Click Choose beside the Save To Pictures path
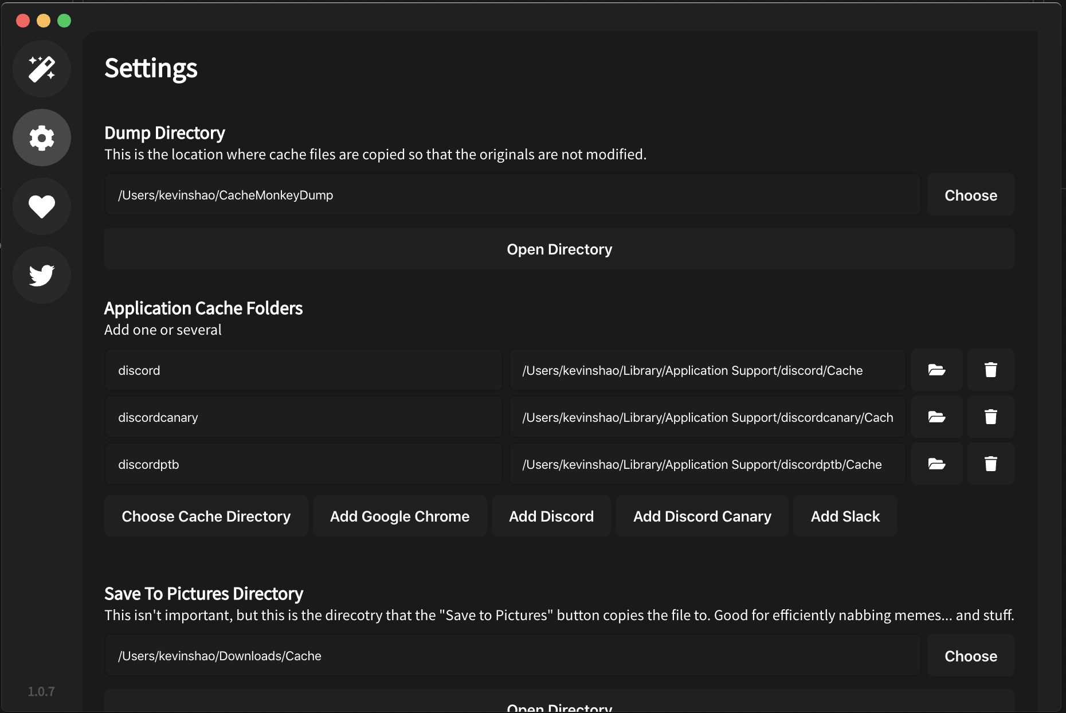The height and width of the screenshot is (713, 1066). (970, 656)
